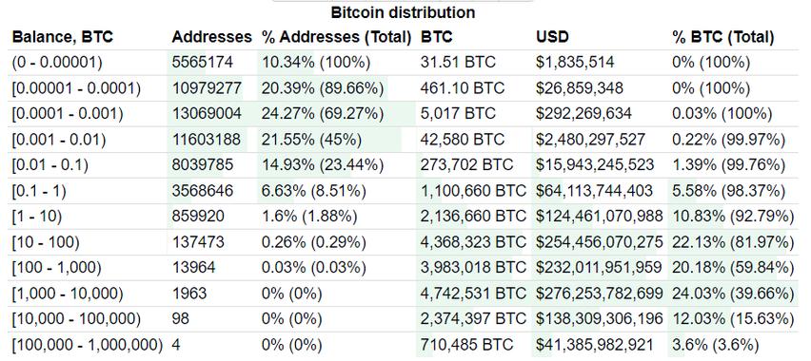Click the 3.6% (3.6%) BTC share cell
Image resolution: width=811 pixels, height=361 pixels.
pyautogui.click(x=715, y=345)
